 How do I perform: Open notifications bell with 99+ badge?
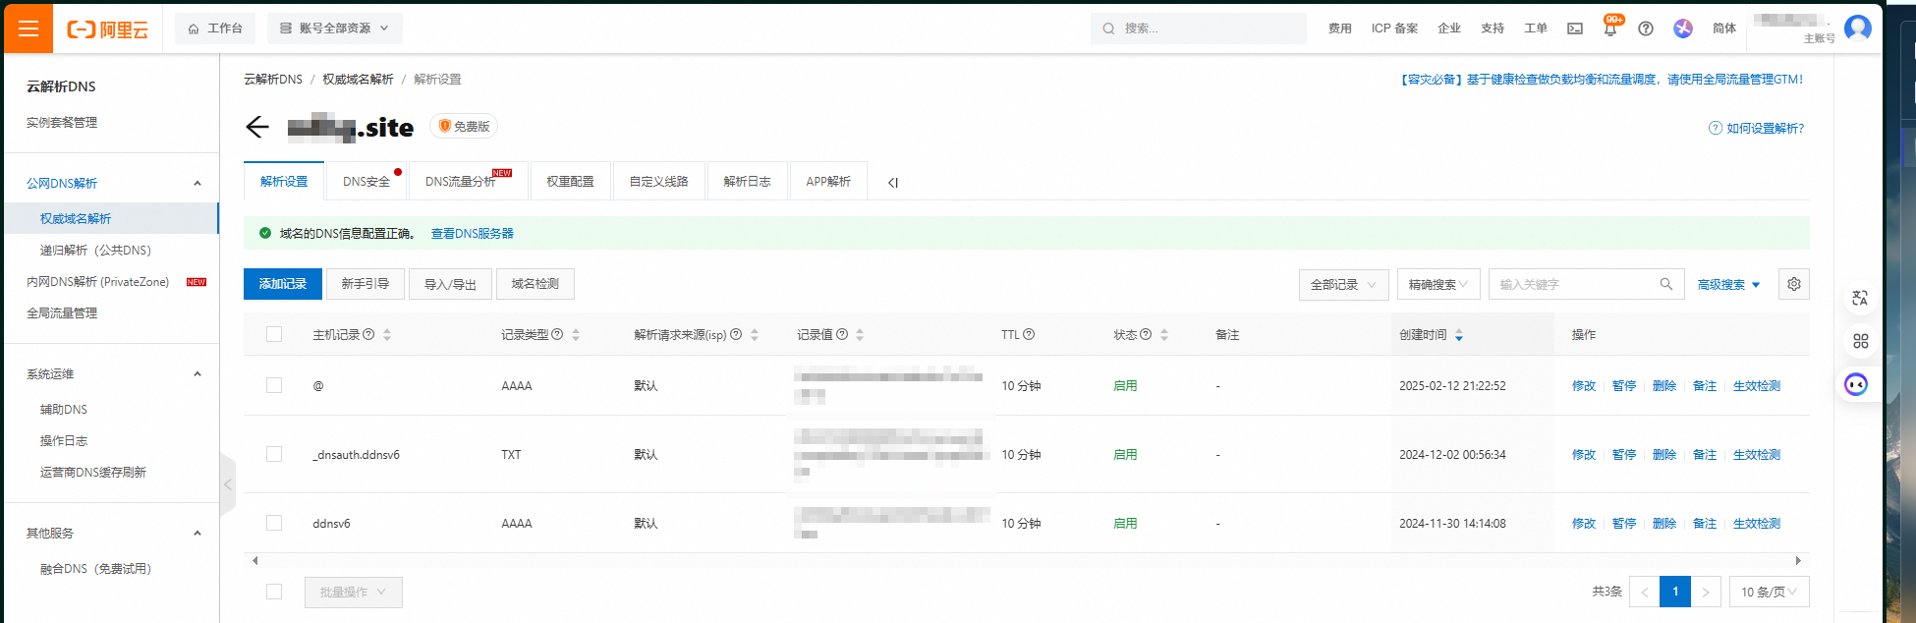[x=1610, y=28]
